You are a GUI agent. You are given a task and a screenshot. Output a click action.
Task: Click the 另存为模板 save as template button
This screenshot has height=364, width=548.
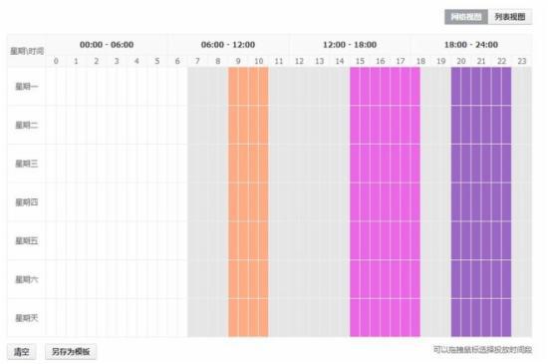(71, 352)
